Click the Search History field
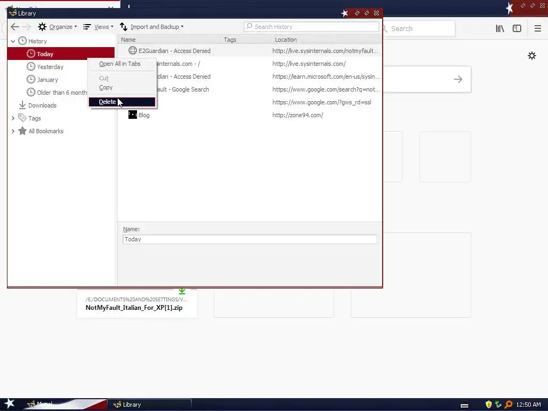Image resolution: width=548 pixels, height=411 pixels. click(311, 27)
